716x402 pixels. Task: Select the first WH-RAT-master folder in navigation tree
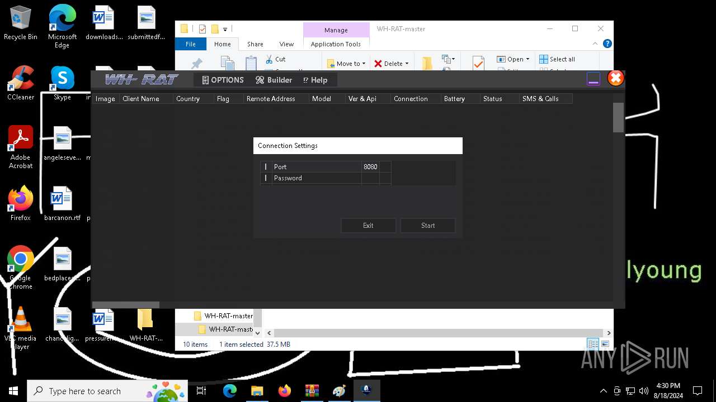(x=223, y=316)
